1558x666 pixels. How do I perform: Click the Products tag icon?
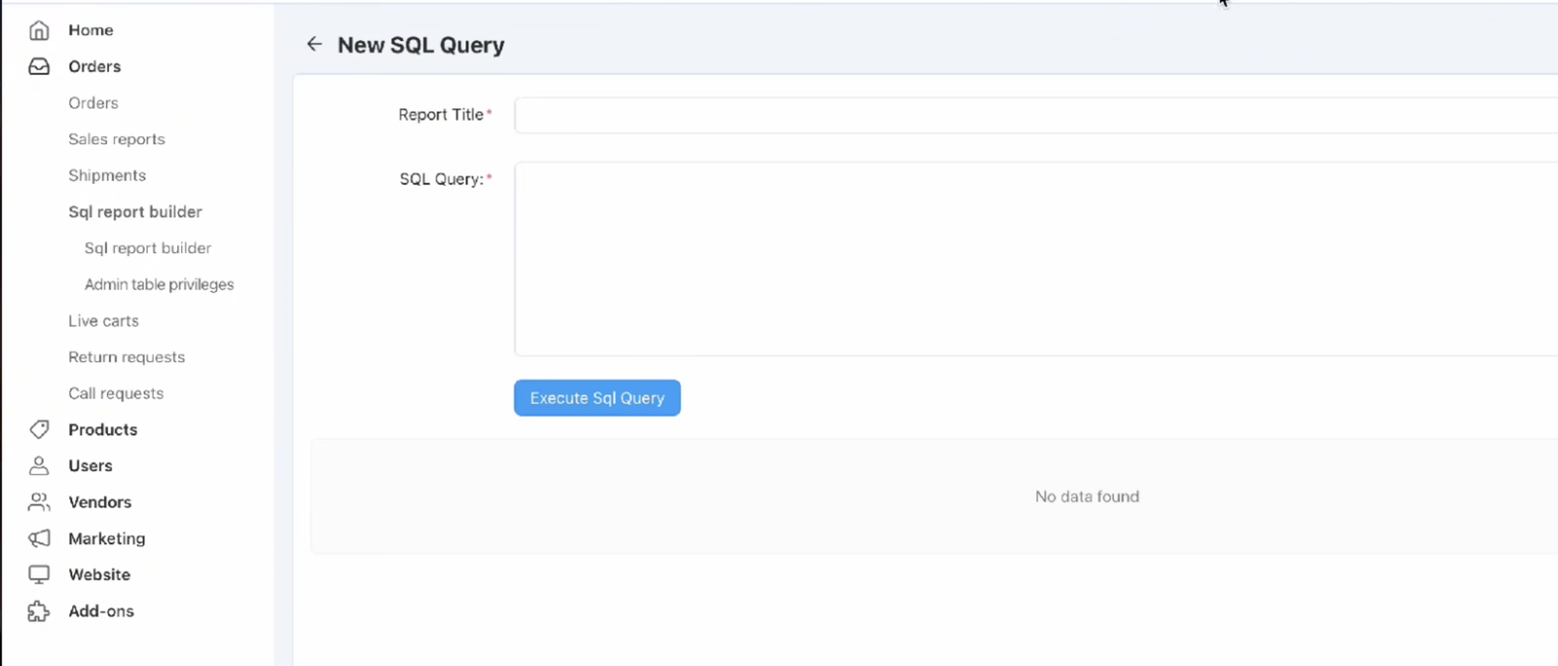coord(39,429)
